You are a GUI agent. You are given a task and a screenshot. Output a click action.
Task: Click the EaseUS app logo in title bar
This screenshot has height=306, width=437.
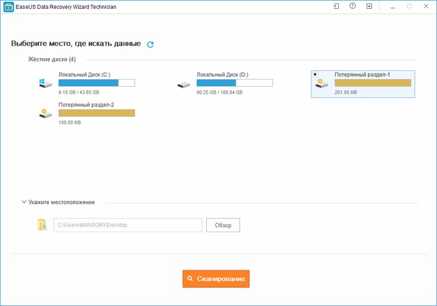(5, 6)
